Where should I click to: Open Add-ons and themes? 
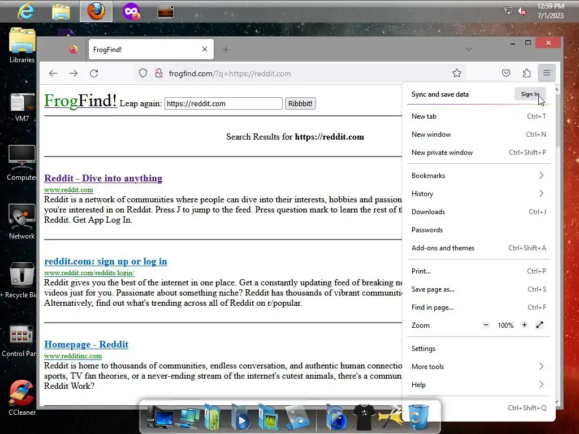pyautogui.click(x=478, y=248)
